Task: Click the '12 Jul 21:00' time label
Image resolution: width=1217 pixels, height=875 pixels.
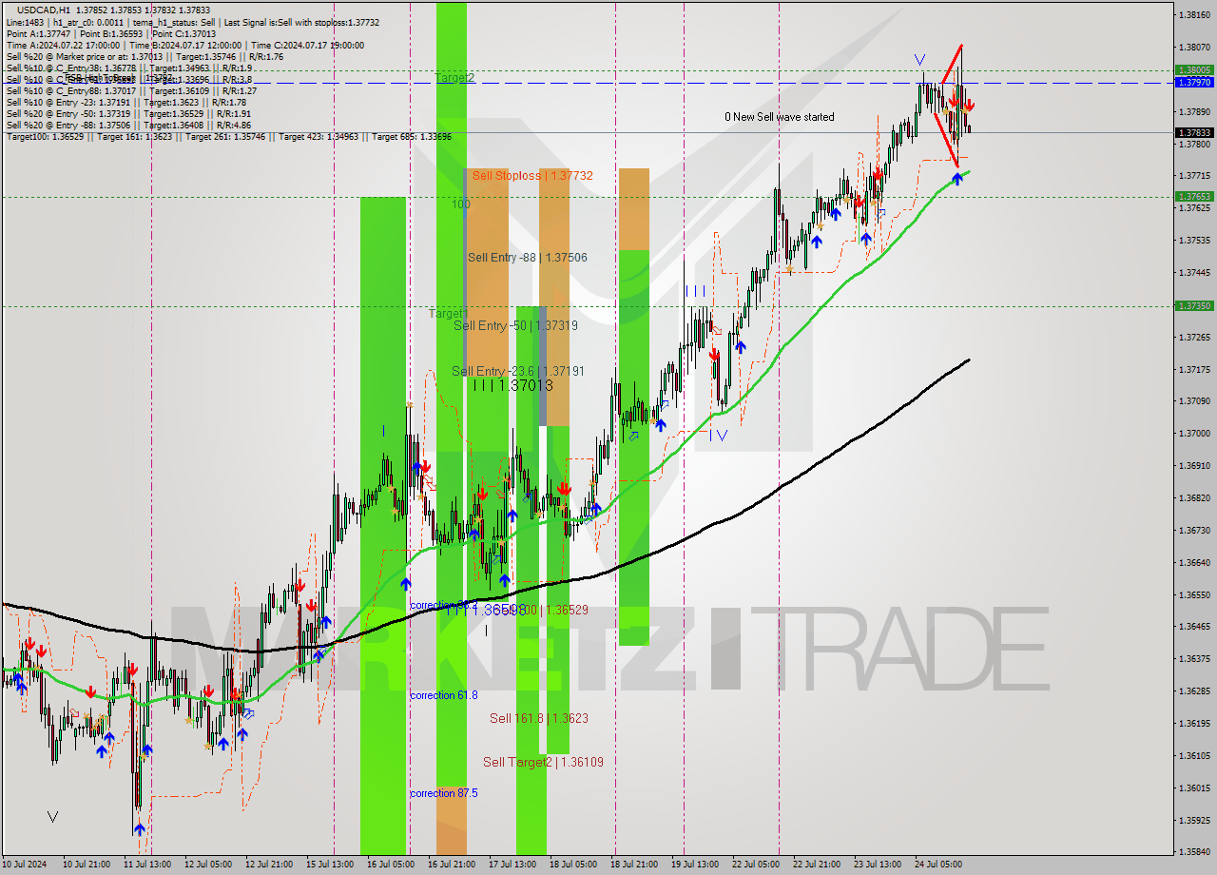Action: coord(269,865)
